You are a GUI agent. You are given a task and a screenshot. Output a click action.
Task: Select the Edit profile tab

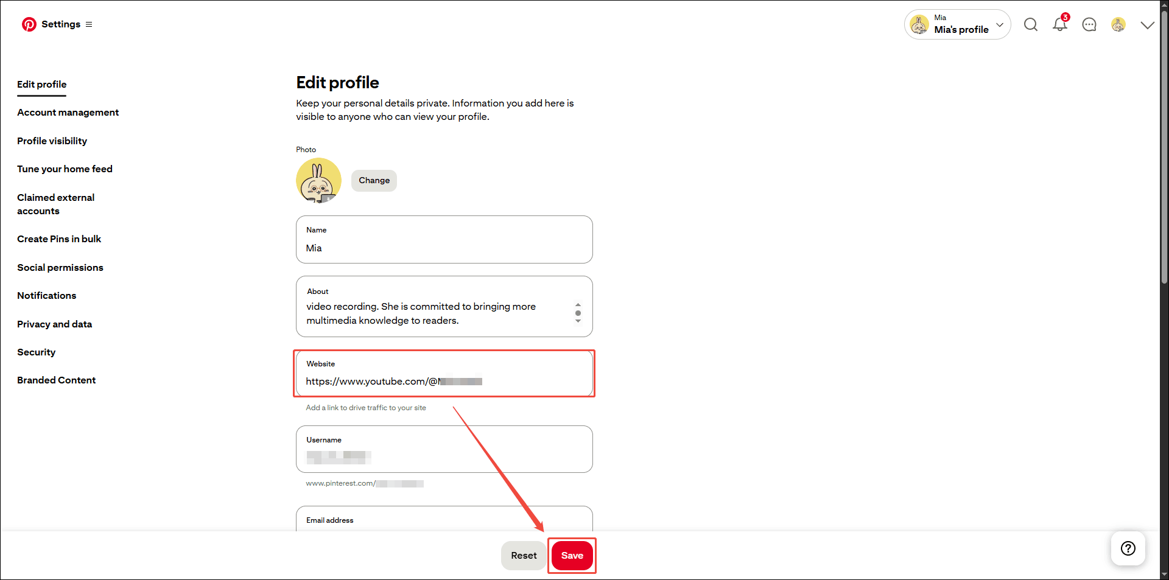click(41, 85)
